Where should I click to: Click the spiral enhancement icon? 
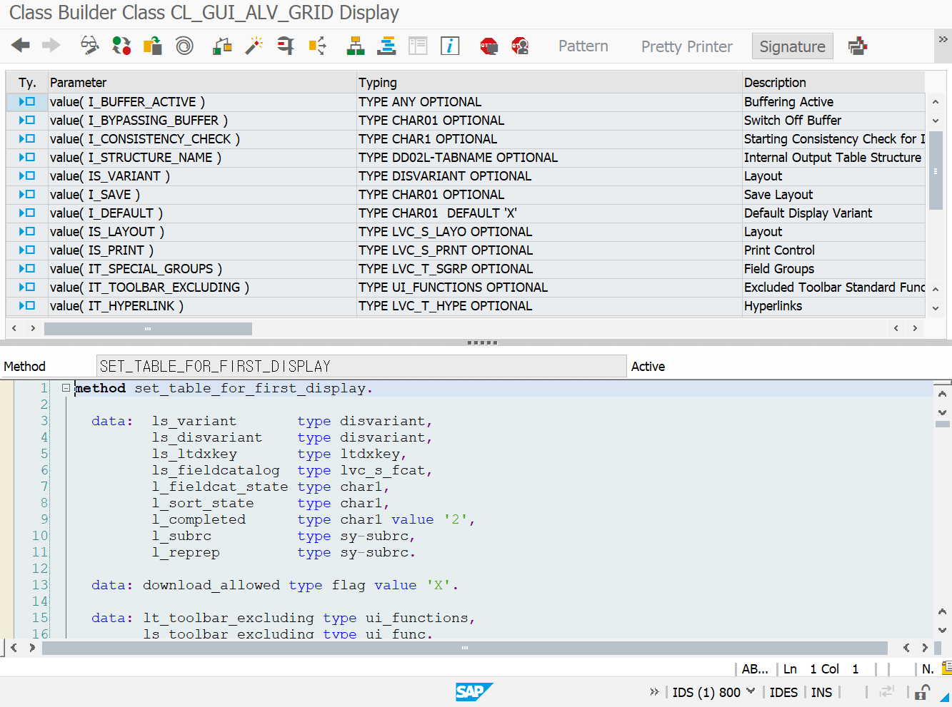(x=184, y=46)
